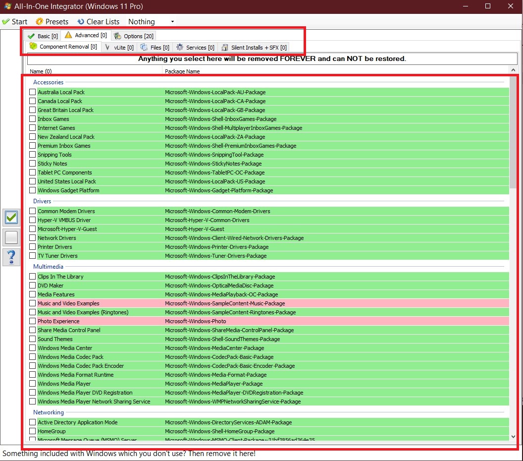The height and width of the screenshot is (461, 523).
Task: Click the scroll up arrow
Action: pos(513,70)
